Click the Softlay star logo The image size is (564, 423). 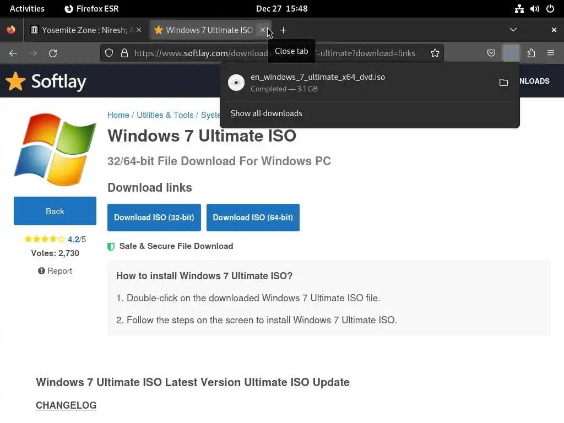pos(15,81)
